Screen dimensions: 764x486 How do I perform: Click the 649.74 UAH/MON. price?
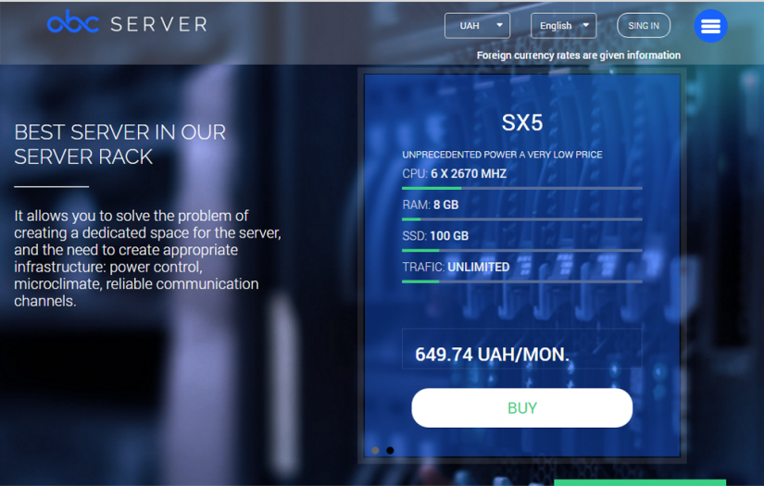[x=492, y=355]
